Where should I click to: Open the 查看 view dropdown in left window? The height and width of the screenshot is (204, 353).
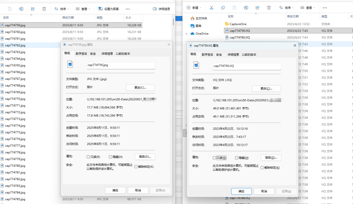click(x=84, y=9)
